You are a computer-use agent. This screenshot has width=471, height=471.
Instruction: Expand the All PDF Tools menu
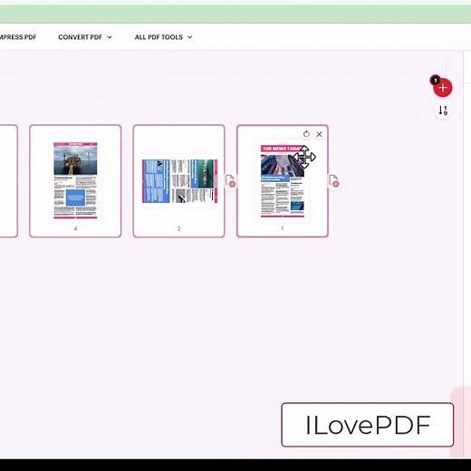click(163, 37)
